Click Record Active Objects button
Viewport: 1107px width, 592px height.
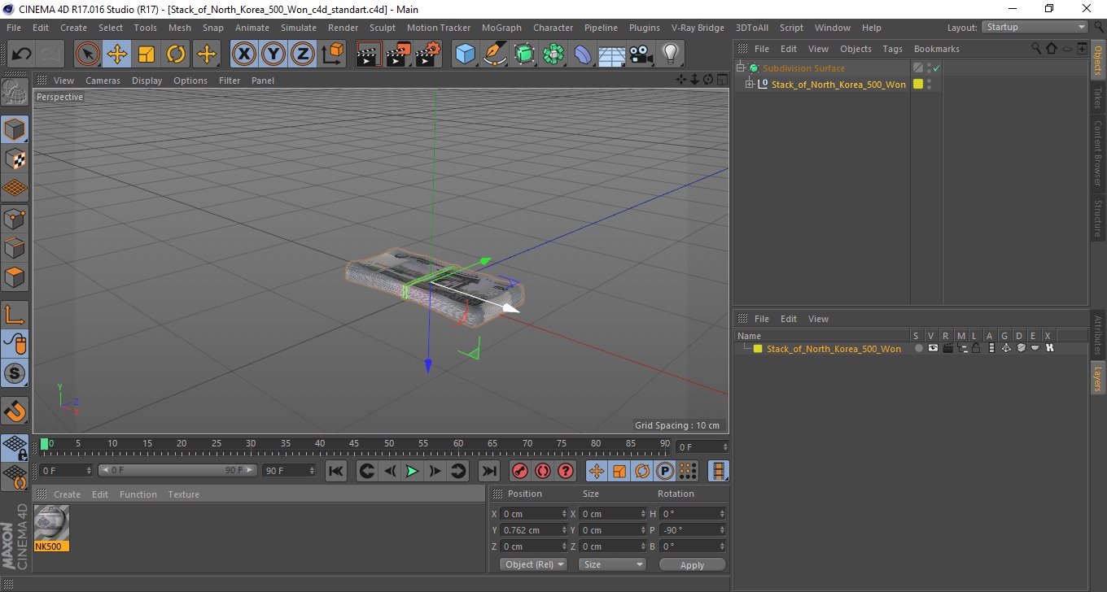pos(519,471)
